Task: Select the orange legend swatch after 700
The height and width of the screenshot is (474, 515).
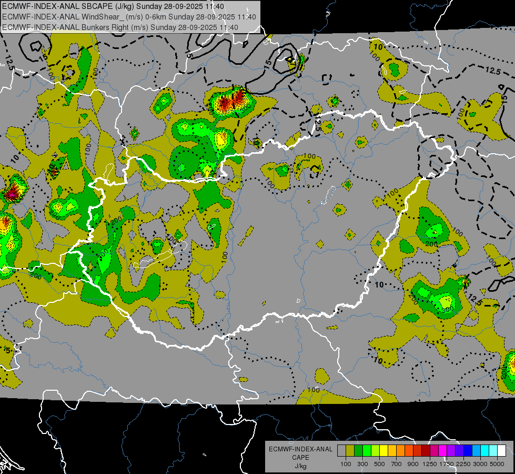Action: tap(400, 451)
